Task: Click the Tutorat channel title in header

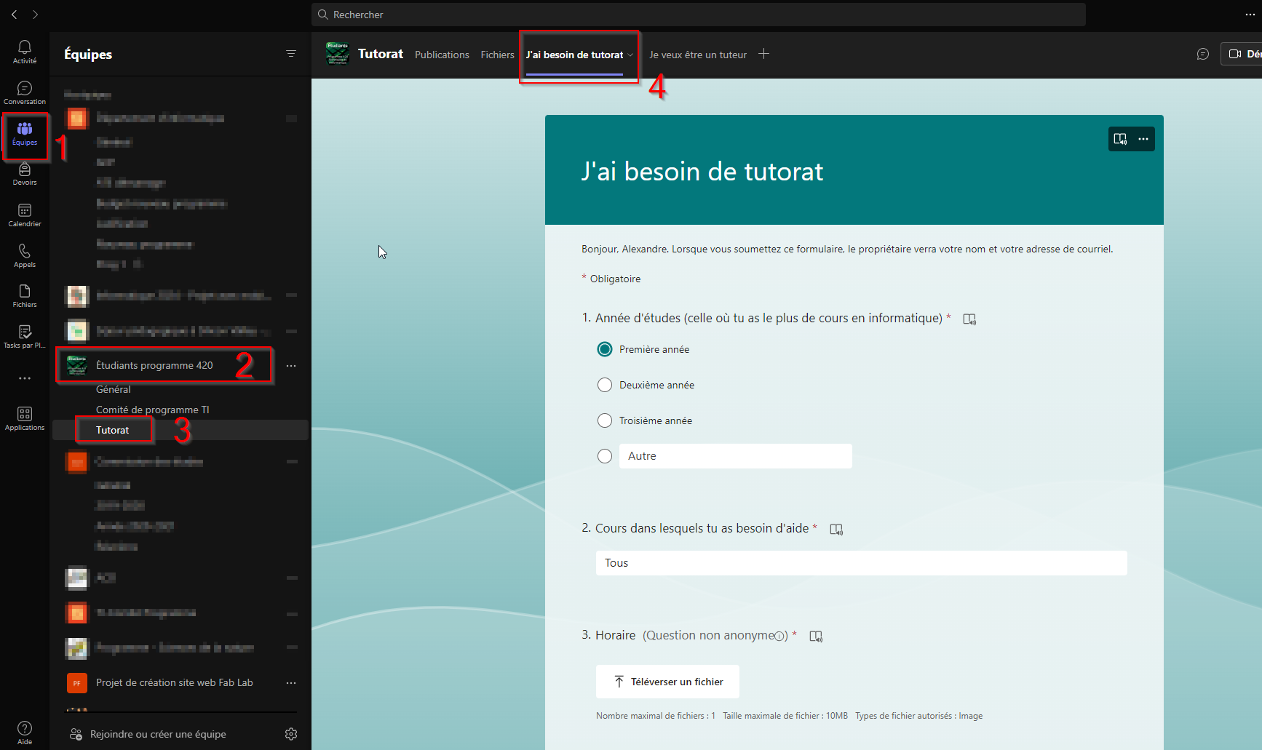Action: (381, 54)
